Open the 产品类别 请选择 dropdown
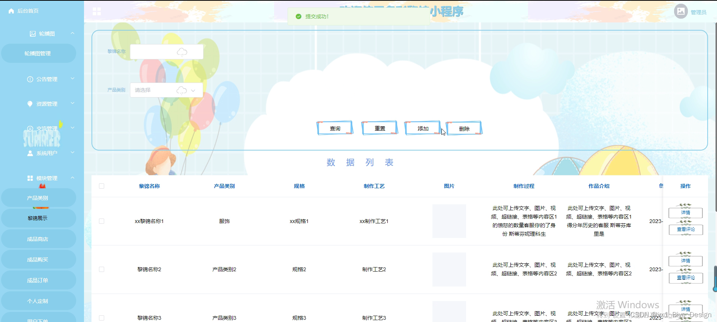717x322 pixels. [167, 90]
